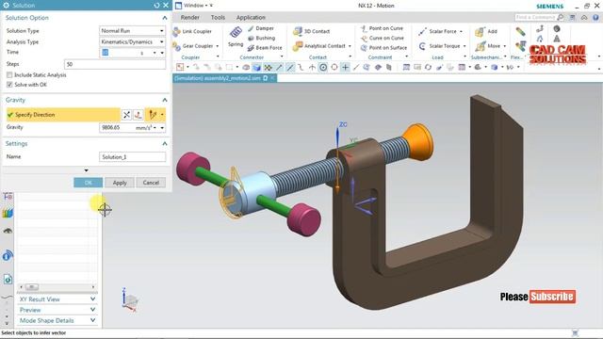Screen dimensions: 603x339
Task: Add a Curve on Curve constraint
Action: 383,38
